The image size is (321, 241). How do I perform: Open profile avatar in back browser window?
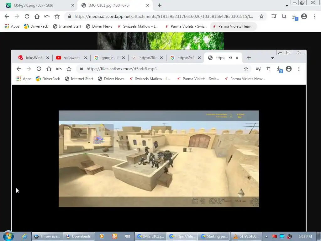click(x=304, y=16)
